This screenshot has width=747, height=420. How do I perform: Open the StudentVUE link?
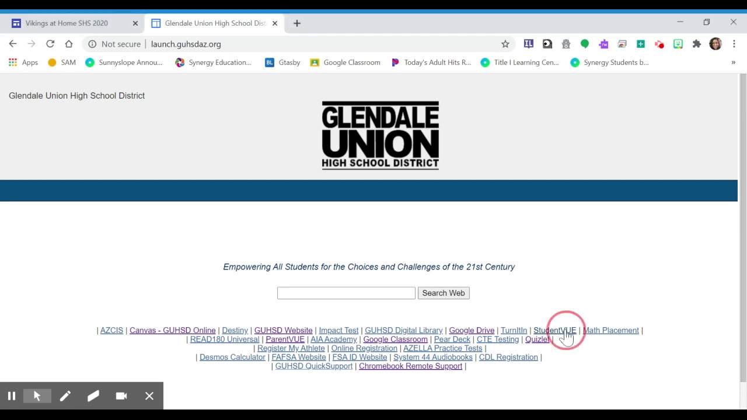point(554,330)
